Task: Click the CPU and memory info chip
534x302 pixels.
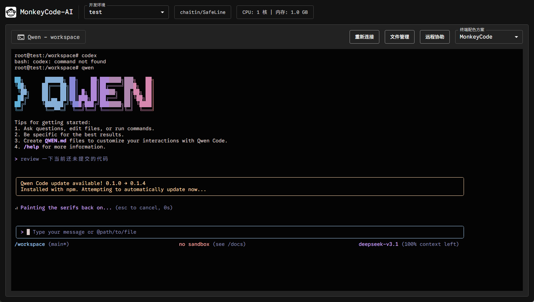Action: tap(275, 12)
